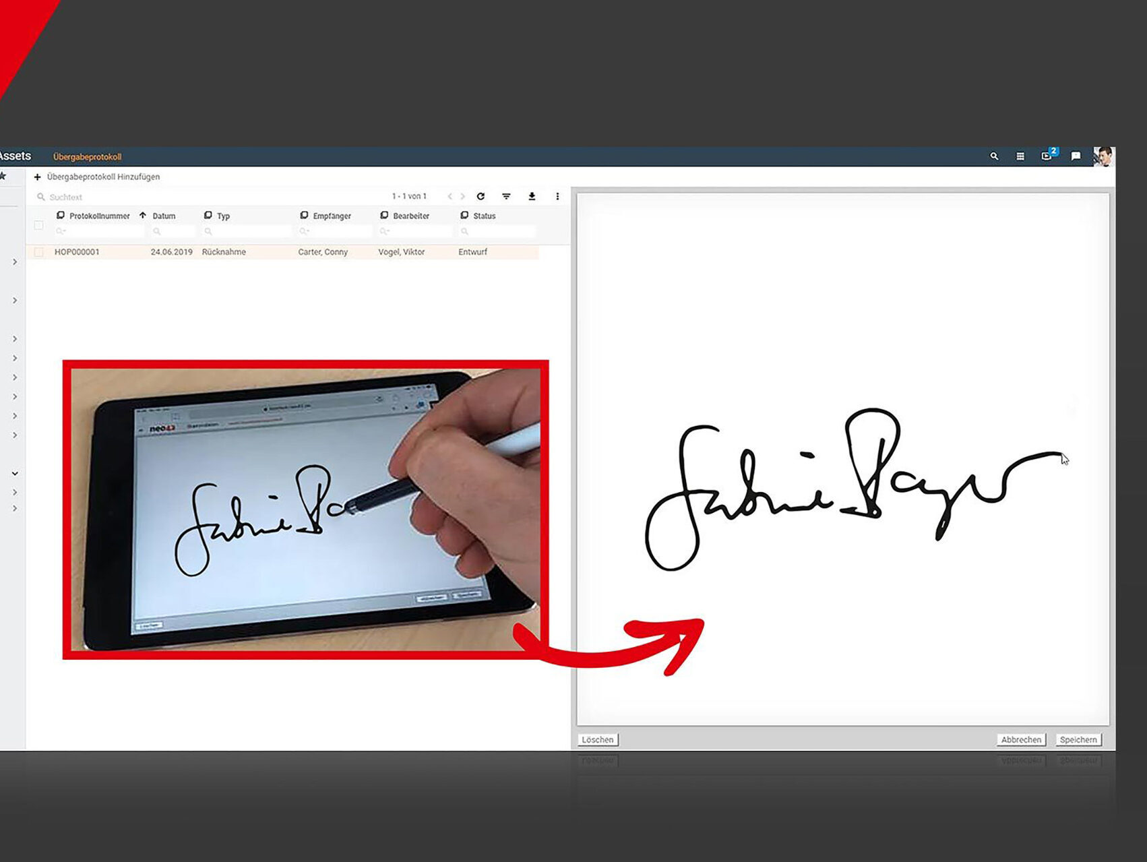Click the user profile avatar

pos(1103,156)
